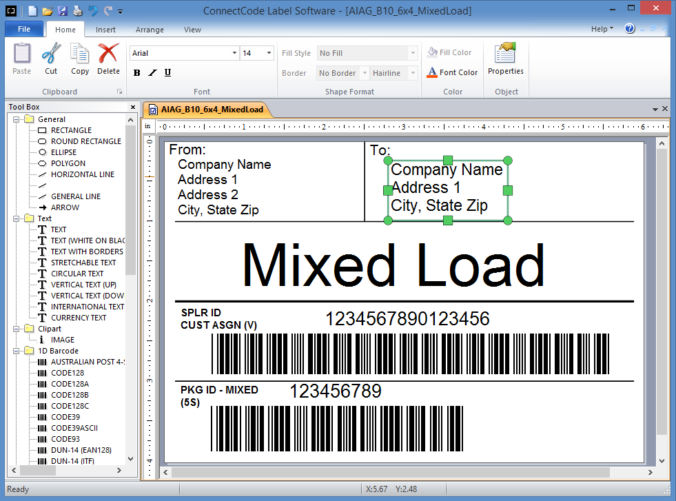
Task: Click the Copy icon in Clipboard group
Action: [x=80, y=54]
